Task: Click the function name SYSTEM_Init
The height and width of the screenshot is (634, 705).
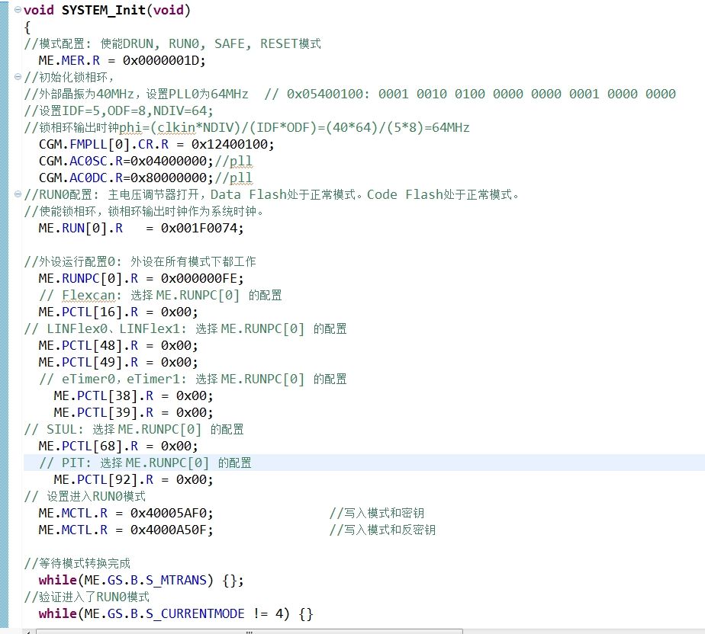Action: pos(102,10)
